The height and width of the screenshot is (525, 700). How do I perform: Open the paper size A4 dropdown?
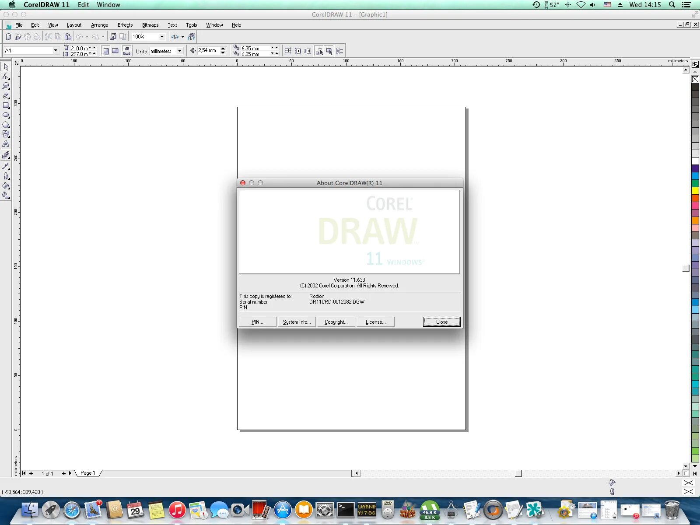(56, 51)
